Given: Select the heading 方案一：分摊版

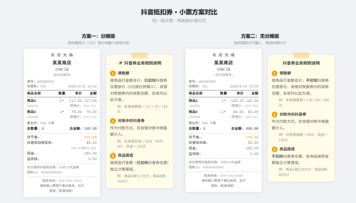Looking at the screenshot, I should [98, 36].
